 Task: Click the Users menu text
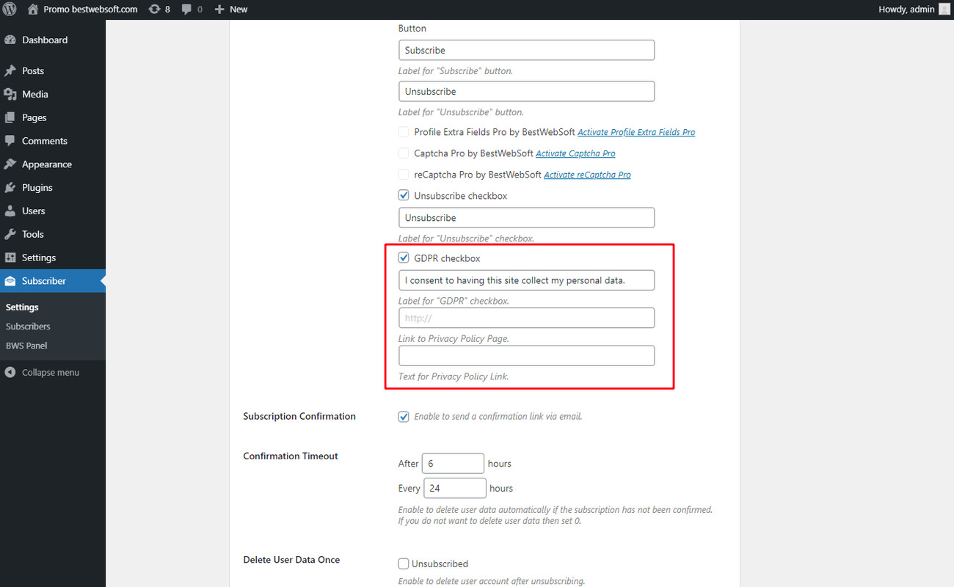(x=34, y=211)
